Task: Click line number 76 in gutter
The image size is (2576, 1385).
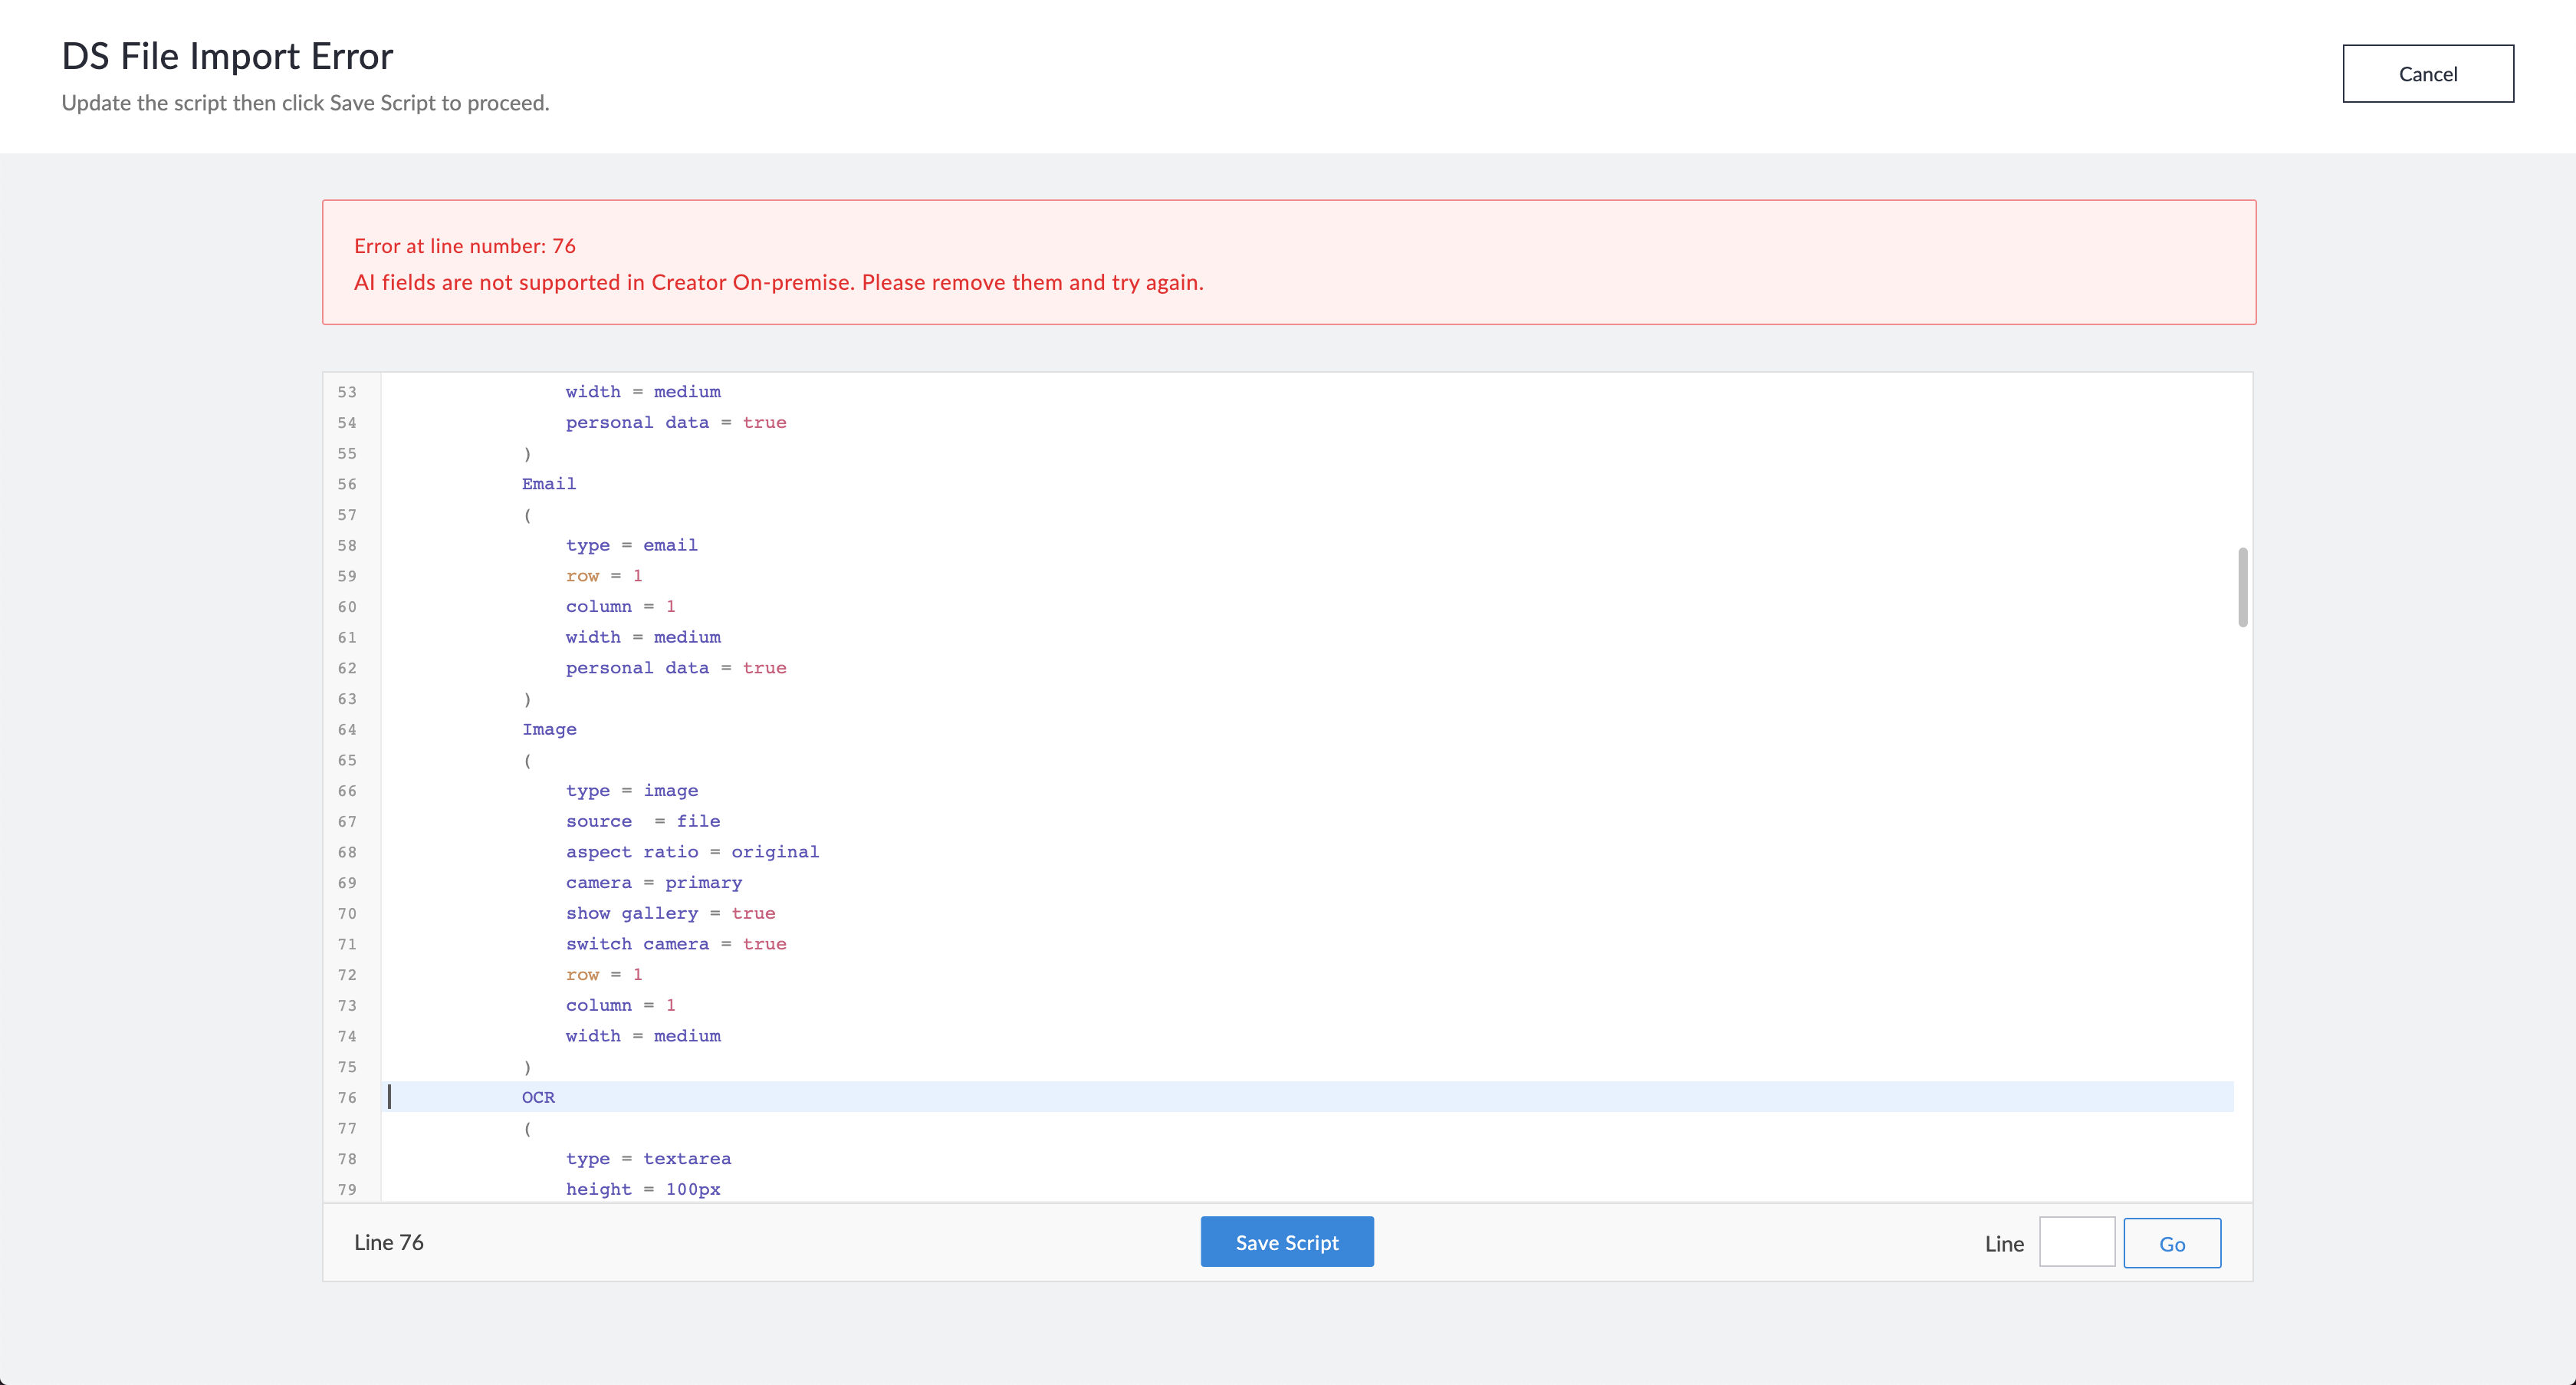Action: 347,1097
